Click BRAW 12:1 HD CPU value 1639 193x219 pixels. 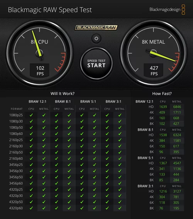click(x=163, y=107)
